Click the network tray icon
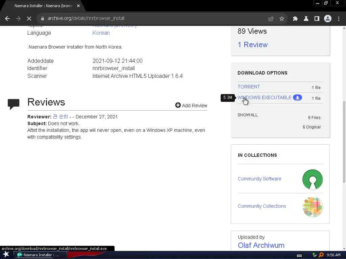This screenshot has width=346, height=259. click(x=315, y=255)
